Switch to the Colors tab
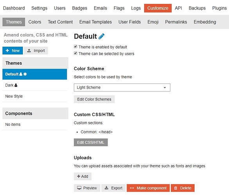The height and width of the screenshot is (196, 229). pyautogui.click(x=35, y=22)
